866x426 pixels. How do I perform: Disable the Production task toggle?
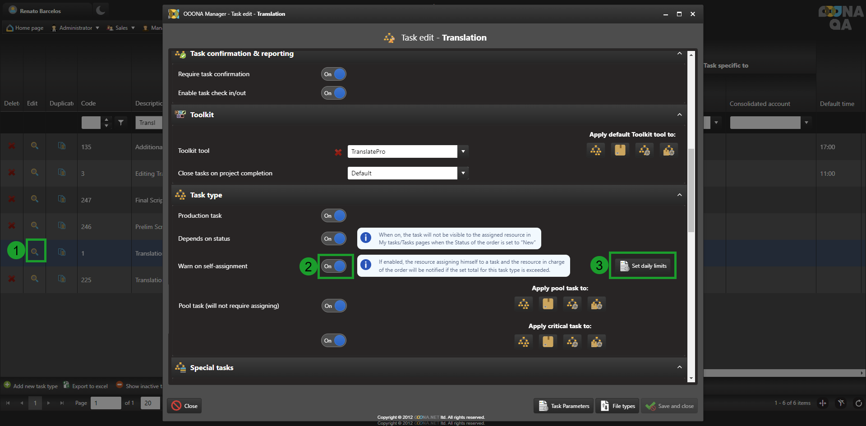coord(334,216)
